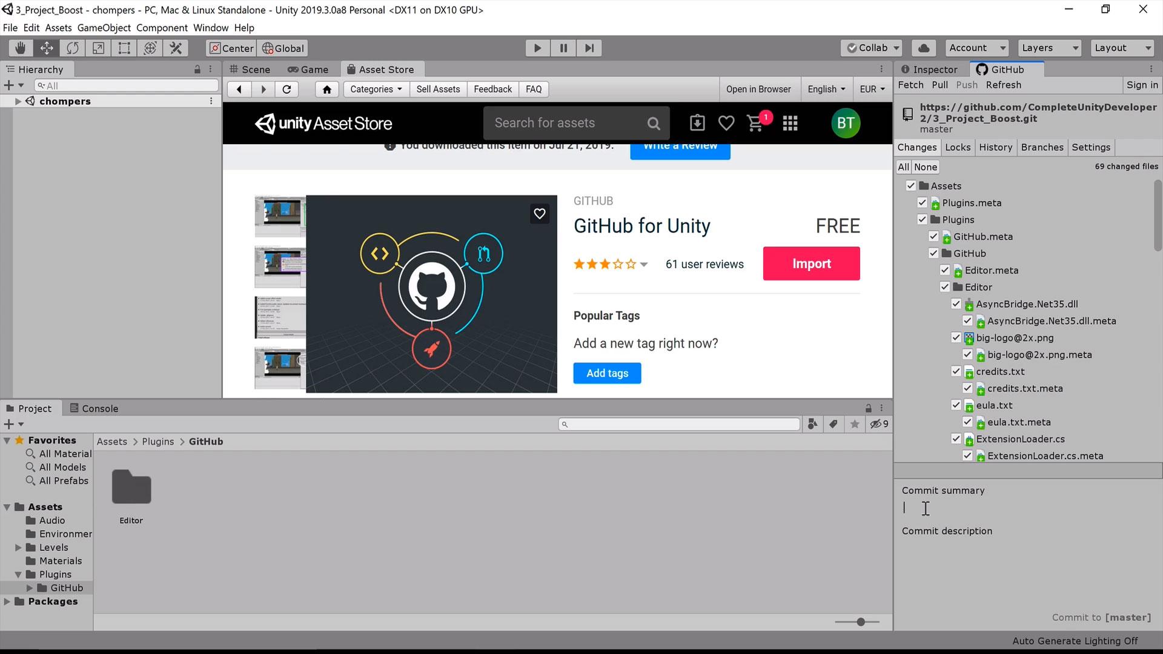Expand the Levels folder in Project
This screenshot has width=1163, height=654.
pyautogui.click(x=18, y=547)
